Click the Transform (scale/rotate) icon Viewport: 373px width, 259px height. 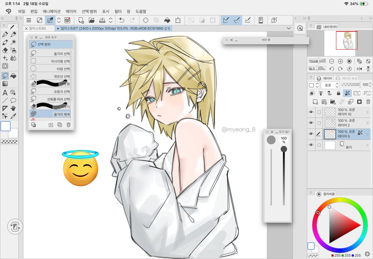[178, 20]
